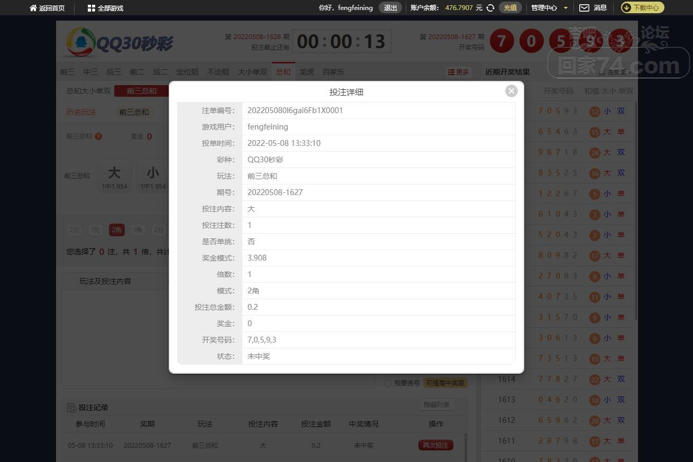Image resolution: width=693 pixels, height=462 pixels.
Task: Click sum badge 24 in results list
Action: 595,153
